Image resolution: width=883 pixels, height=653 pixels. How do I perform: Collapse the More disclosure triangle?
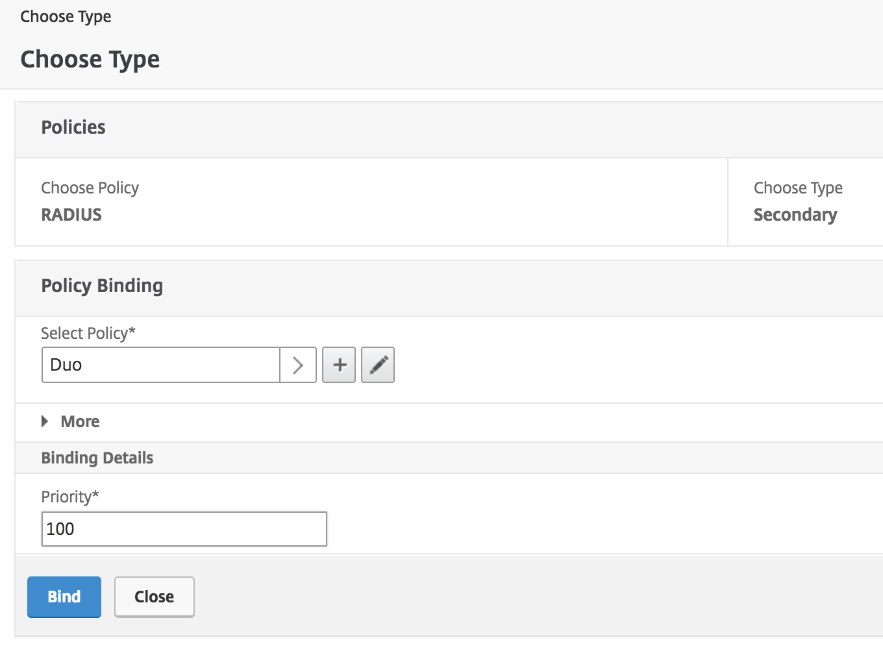[44, 422]
